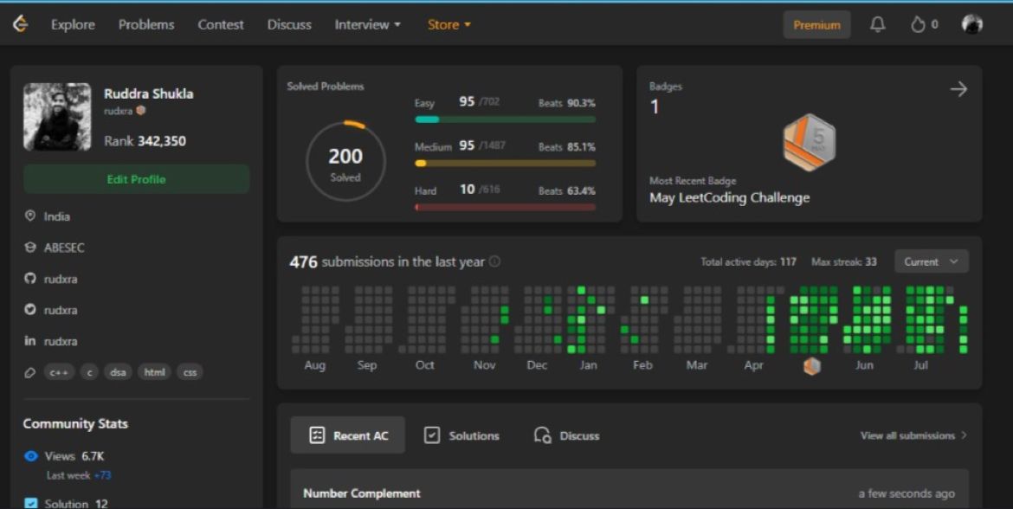Click the Beats 90.3% text
1013x509 pixels.
[x=566, y=103]
